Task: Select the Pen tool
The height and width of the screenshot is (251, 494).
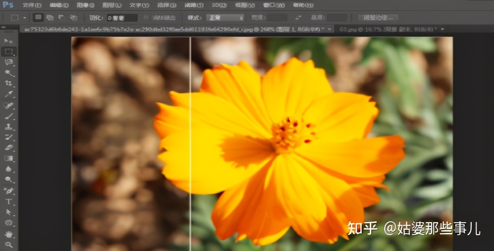Action: pyautogui.click(x=9, y=191)
